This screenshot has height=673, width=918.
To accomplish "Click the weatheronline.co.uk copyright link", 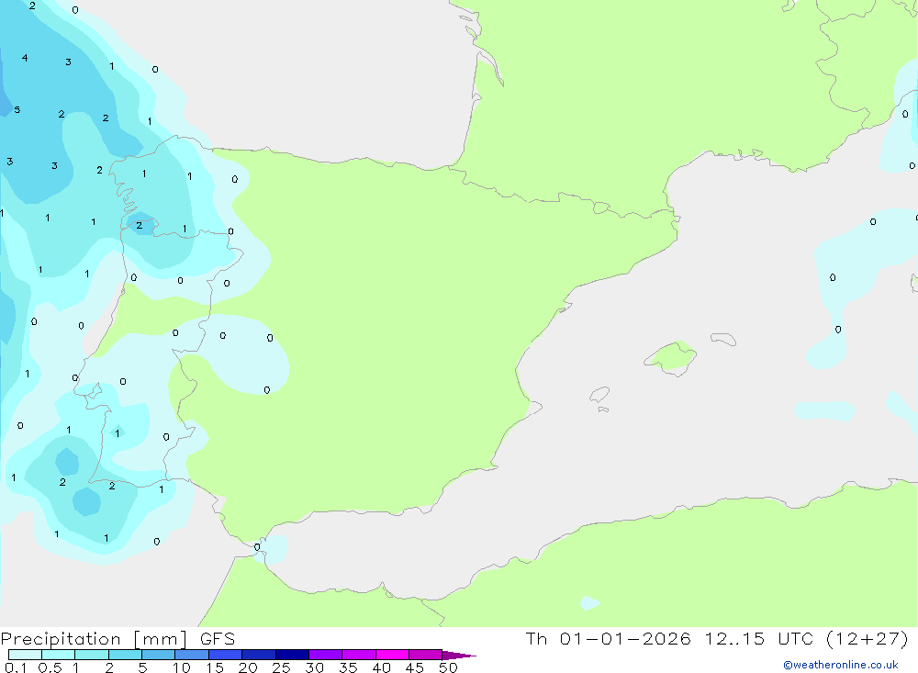I will (x=841, y=665).
